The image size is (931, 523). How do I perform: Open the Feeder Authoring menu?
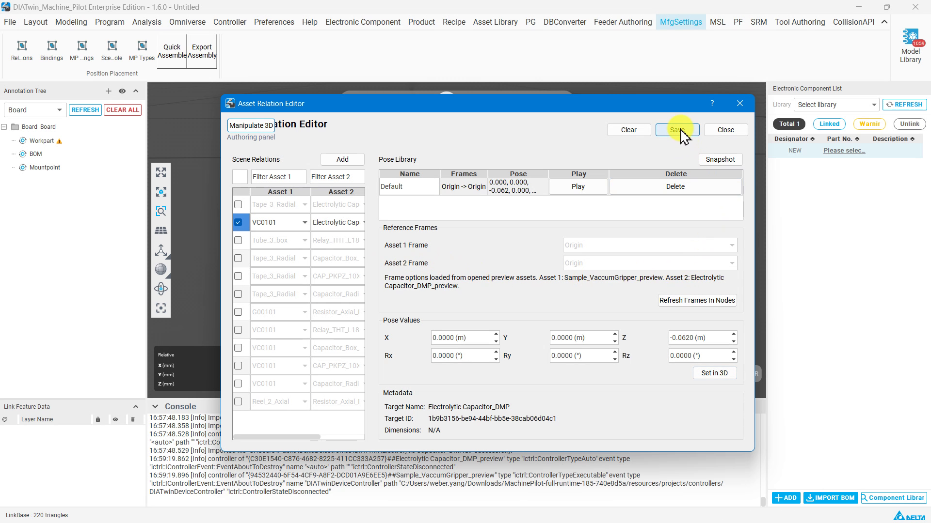tap(623, 22)
